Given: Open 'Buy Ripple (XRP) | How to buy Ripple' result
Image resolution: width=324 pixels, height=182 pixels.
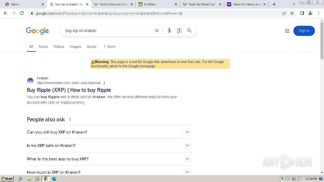Looking at the screenshot, I should click(69, 90).
